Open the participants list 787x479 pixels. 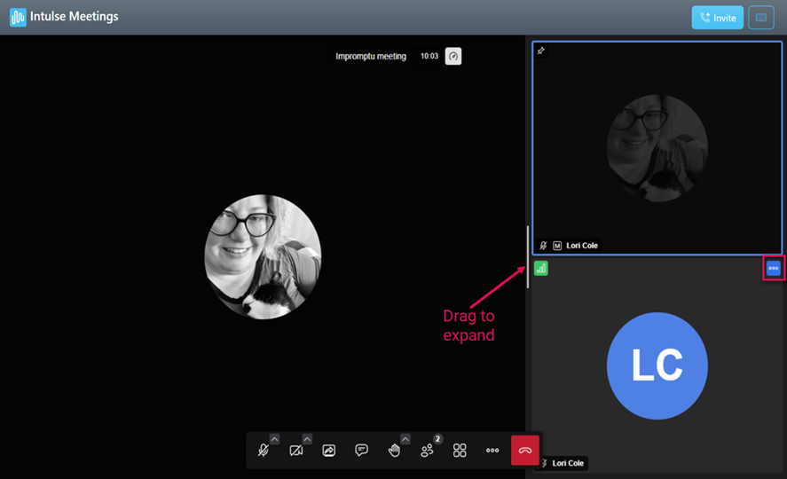(427, 451)
